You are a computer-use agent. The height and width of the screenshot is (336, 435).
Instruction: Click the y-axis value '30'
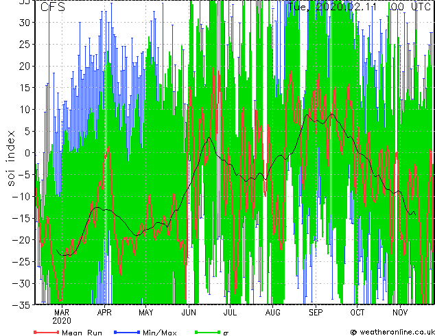tap(24, 23)
